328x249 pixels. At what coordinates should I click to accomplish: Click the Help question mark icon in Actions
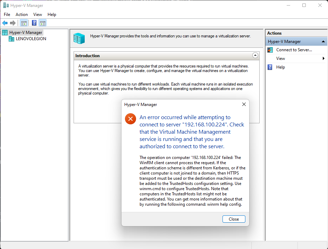click(x=270, y=67)
